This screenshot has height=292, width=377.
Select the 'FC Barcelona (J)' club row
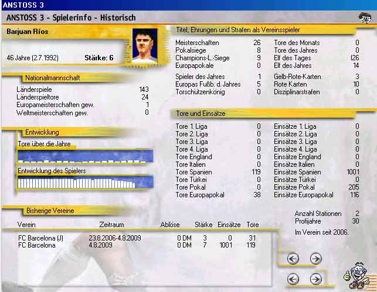(137, 238)
